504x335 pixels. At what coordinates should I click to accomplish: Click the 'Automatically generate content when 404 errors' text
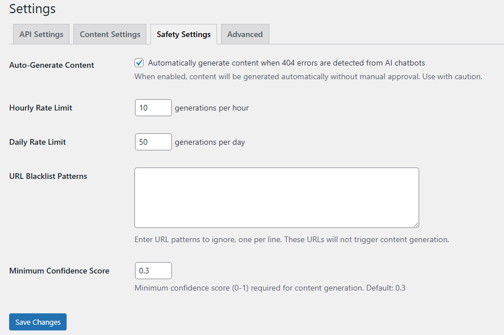[x=286, y=63]
